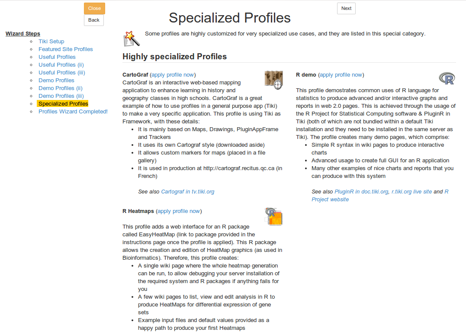466x332 pixels.
Task: Jump to Demo Profiles (iii) step
Action: (x=61, y=96)
